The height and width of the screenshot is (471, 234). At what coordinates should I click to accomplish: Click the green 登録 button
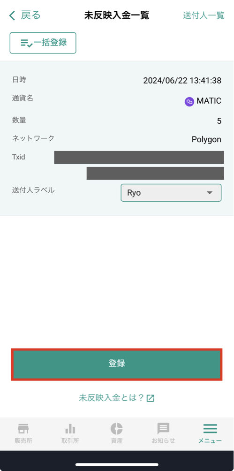tap(117, 365)
